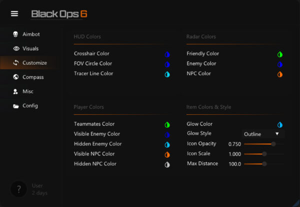The image size is (300, 207).
Task: Click the eye icon for Visuals
Action: coord(16,49)
